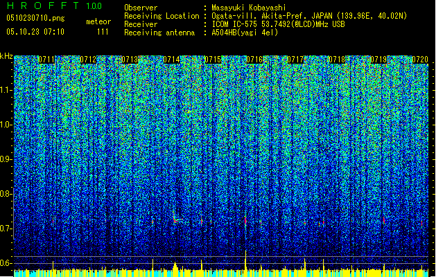The width and height of the screenshot is (436, 277).
Task: Click the date text 05.10.23 07:10
Action: [x=35, y=32]
